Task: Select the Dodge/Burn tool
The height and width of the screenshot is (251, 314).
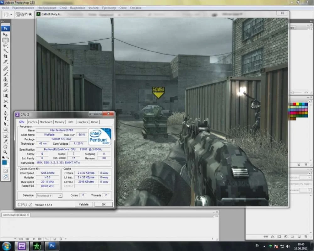Action: coord(5,106)
